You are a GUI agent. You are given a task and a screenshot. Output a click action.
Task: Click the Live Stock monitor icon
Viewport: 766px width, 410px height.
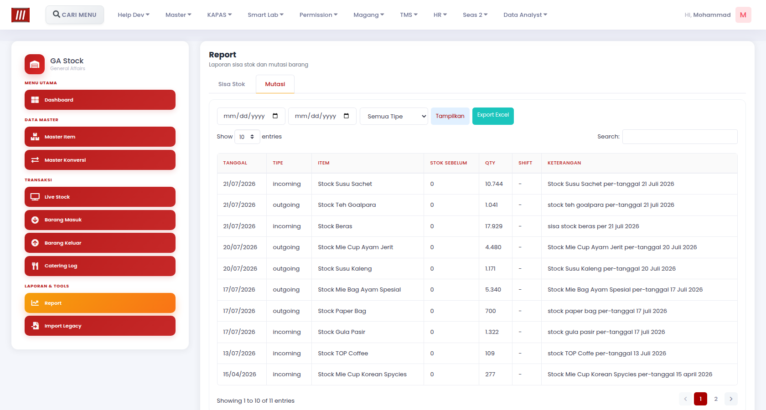[x=35, y=197]
